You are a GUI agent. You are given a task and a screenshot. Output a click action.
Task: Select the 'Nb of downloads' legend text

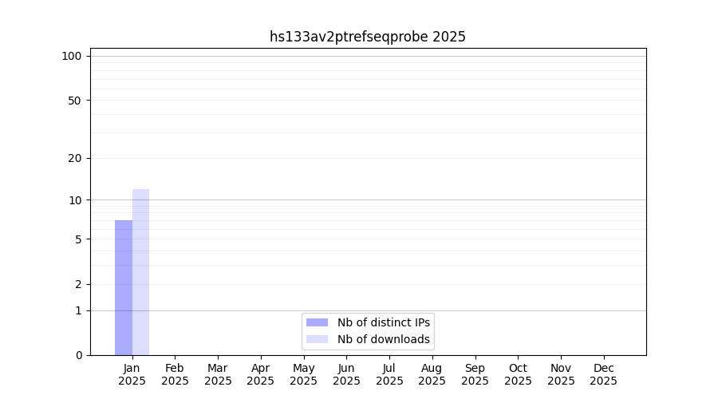point(383,339)
